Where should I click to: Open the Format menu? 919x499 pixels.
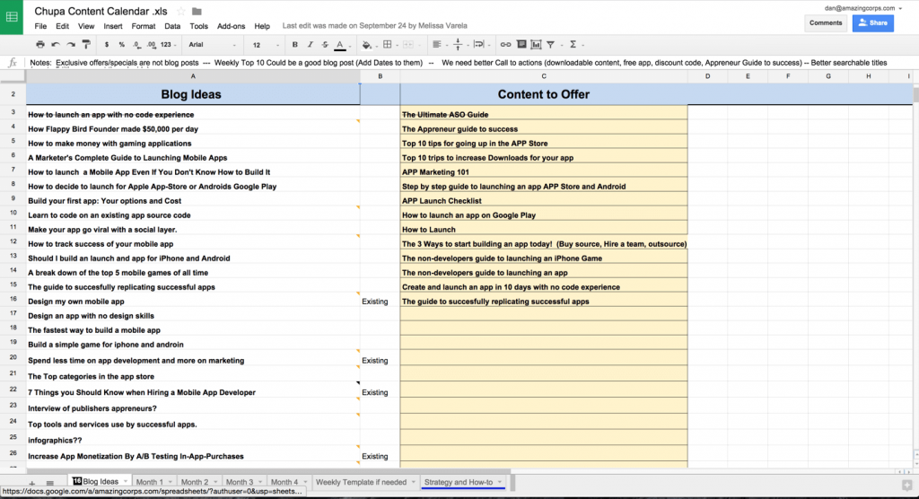point(144,26)
